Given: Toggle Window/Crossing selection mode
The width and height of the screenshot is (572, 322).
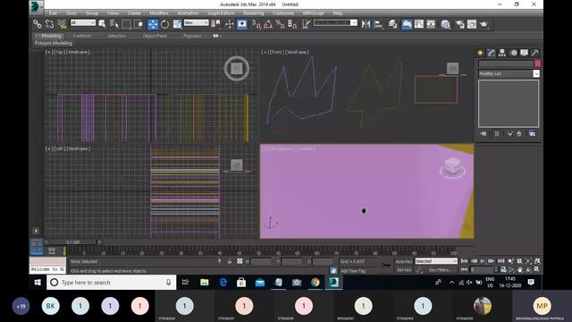Looking at the screenshot, I should (139, 24).
